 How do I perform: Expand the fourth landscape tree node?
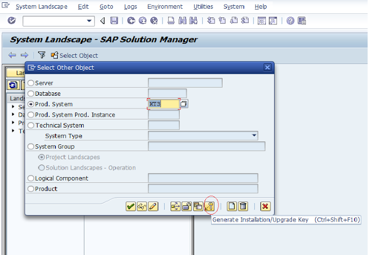pyautogui.click(x=13, y=130)
